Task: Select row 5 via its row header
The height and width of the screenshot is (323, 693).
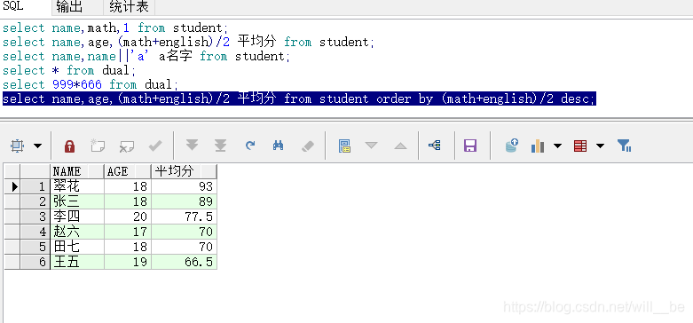Action: (x=35, y=247)
